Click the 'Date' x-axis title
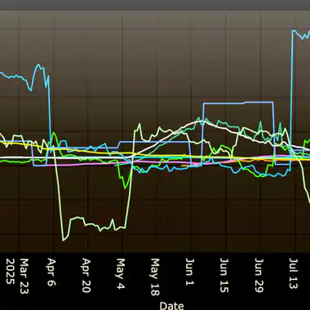 (x=171, y=306)
